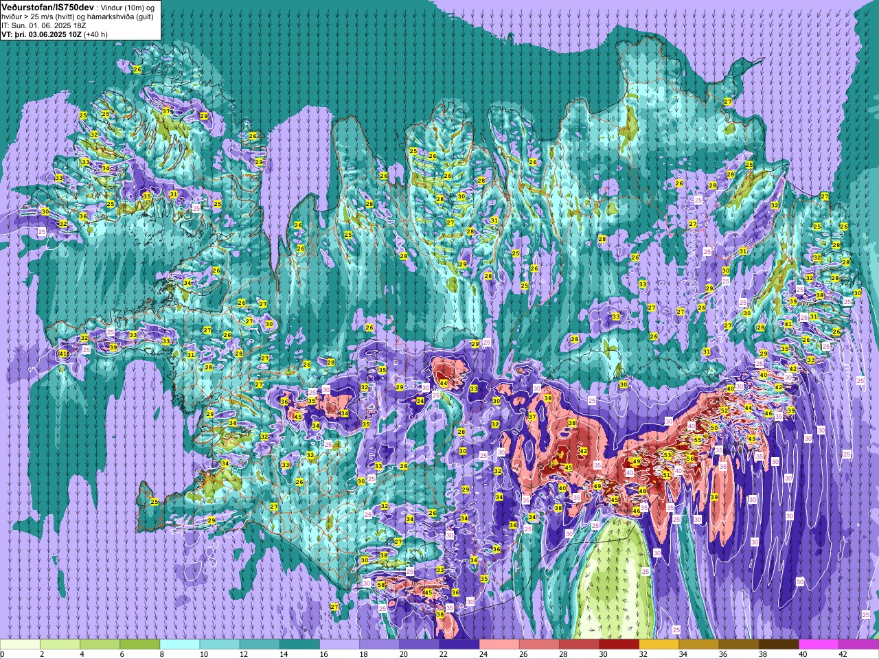The height and width of the screenshot is (659, 879).
Task: Select the 34–36 m/s mustard scale swatch
Action: pos(698,645)
